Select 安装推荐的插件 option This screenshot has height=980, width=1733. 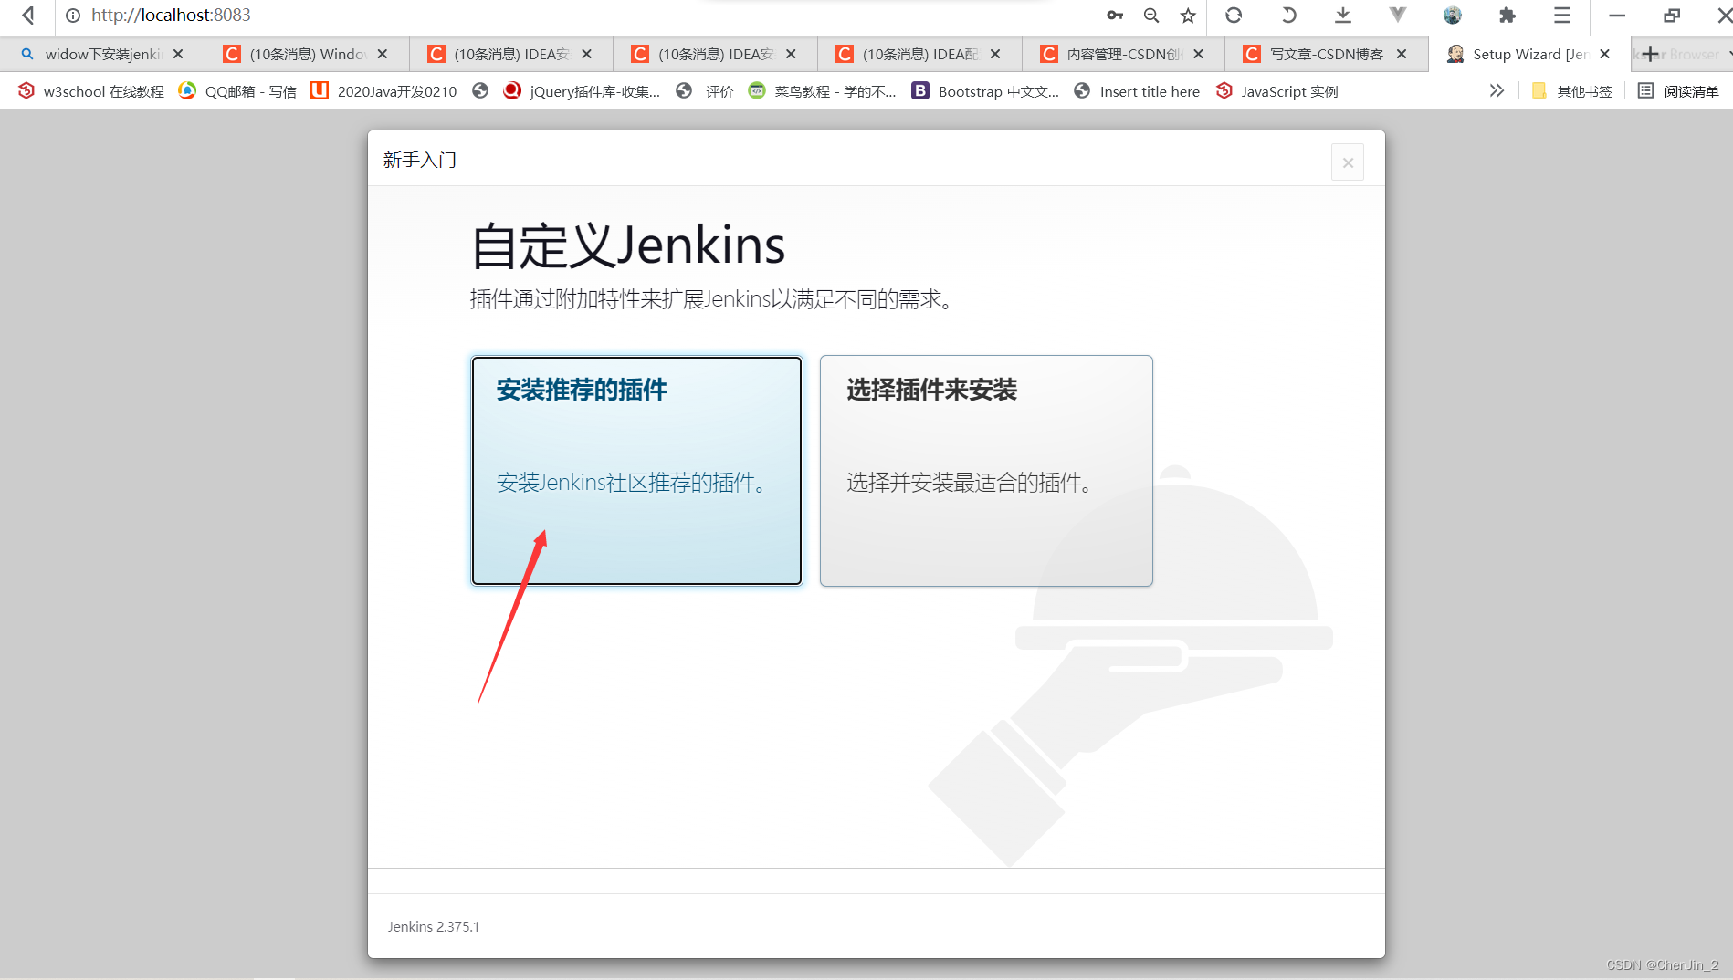coord(636,471)
